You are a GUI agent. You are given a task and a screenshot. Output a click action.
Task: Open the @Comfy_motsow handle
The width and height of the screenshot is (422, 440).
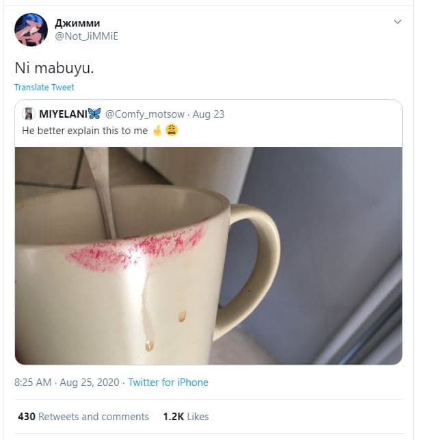[144, 114]
